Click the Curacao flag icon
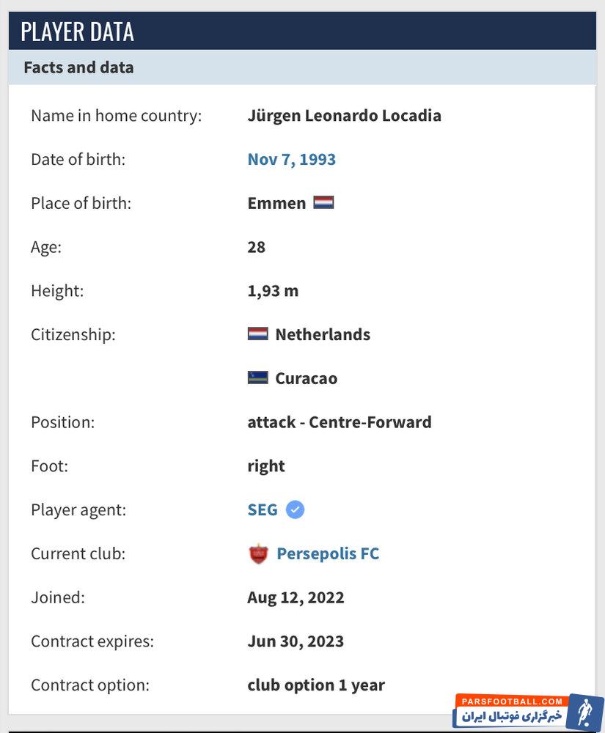The width and height of the screenshot is (605, 733). pos(258,378)
